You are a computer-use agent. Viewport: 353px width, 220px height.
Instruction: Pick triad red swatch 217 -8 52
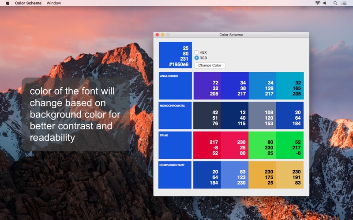tap(207, 145)
